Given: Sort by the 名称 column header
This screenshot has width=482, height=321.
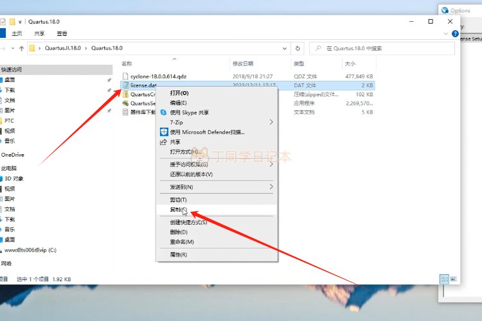Looking at the screenshot, I should click(x=127, y=64).
